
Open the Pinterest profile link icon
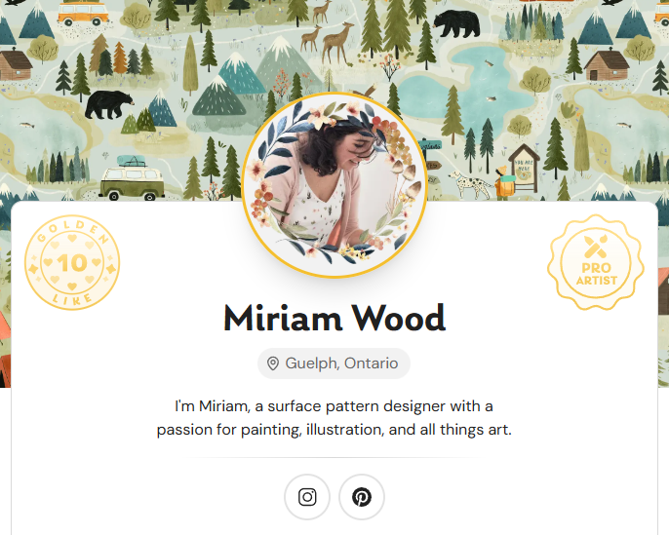click(362, 497)
